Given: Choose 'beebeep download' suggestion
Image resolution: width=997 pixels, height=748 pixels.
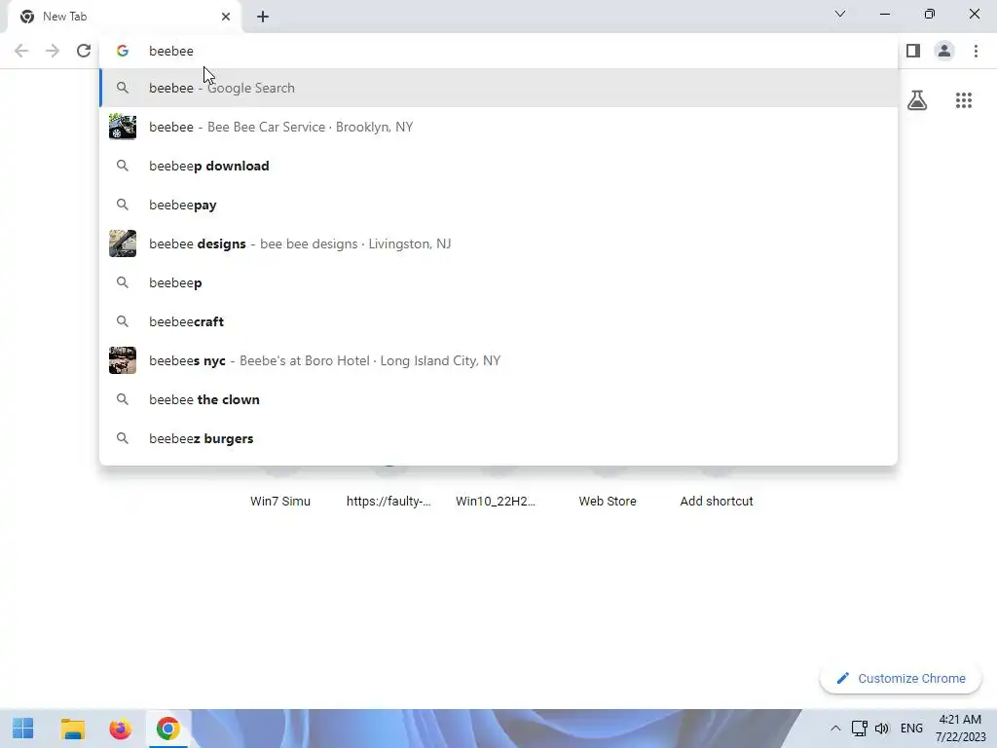Looking at the screenshot, I should pyautogui.click(x=498, y=166).
